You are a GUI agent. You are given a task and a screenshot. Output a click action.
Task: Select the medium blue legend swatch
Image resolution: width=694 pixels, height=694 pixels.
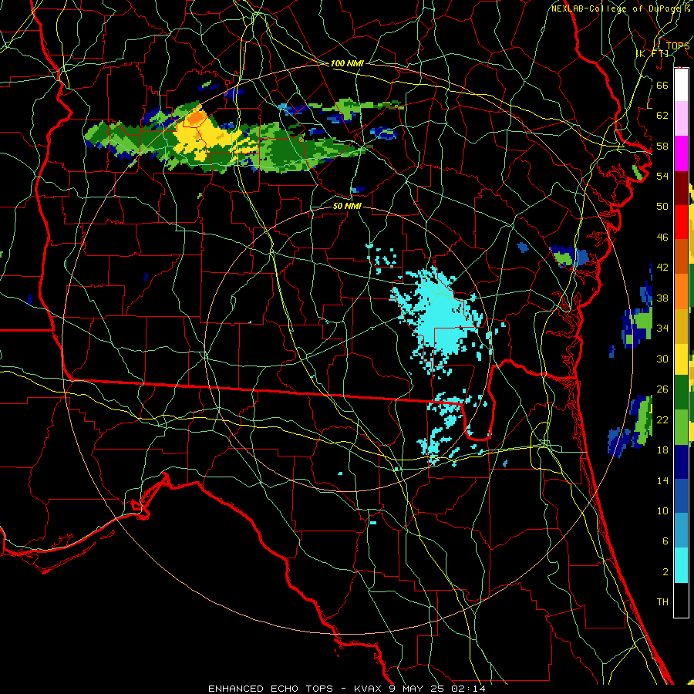pos(681,496)
